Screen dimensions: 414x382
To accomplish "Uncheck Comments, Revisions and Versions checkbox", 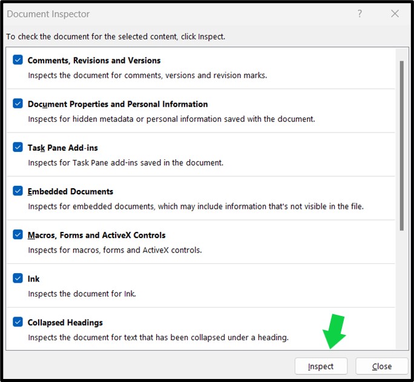I will [x=18, y=60].
